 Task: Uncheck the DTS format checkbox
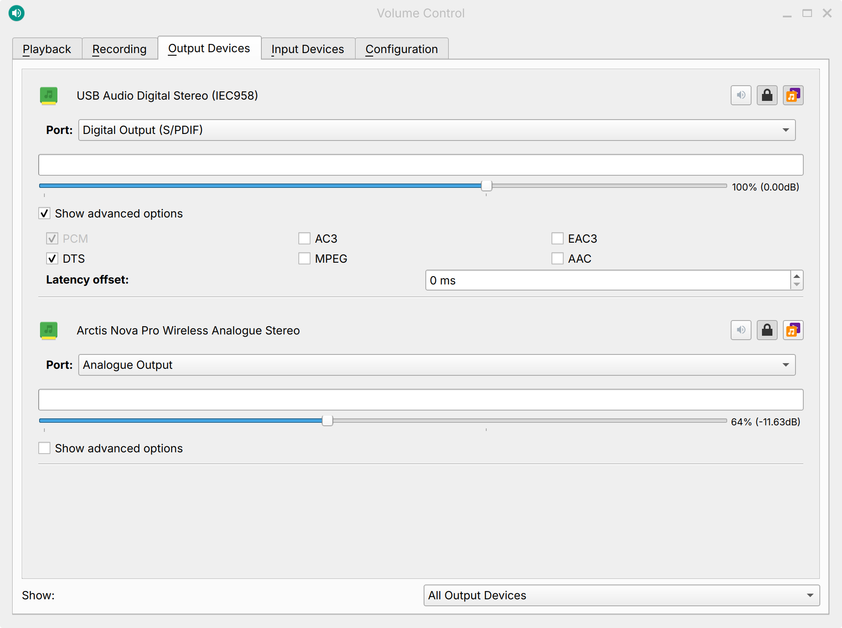(x=52, y=259)
